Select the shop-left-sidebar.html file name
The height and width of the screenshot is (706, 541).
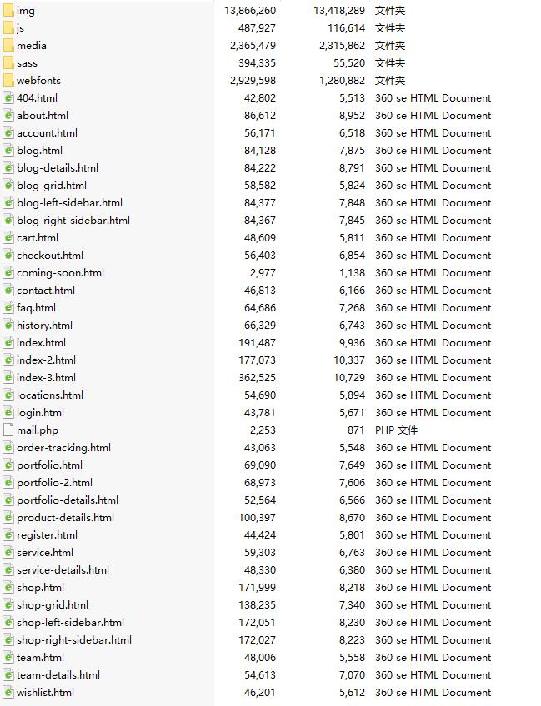click(x=70, y=623)
